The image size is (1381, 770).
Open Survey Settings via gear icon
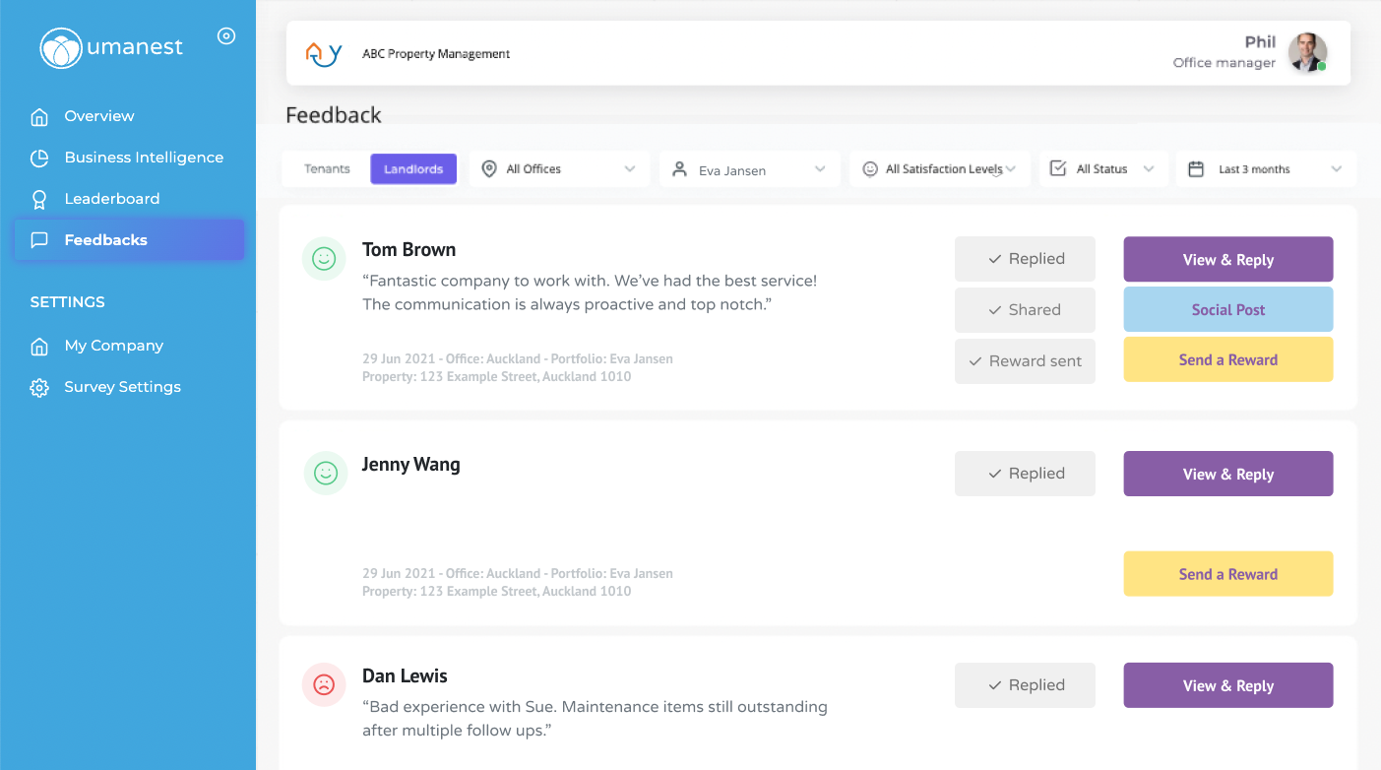point(39,386)
